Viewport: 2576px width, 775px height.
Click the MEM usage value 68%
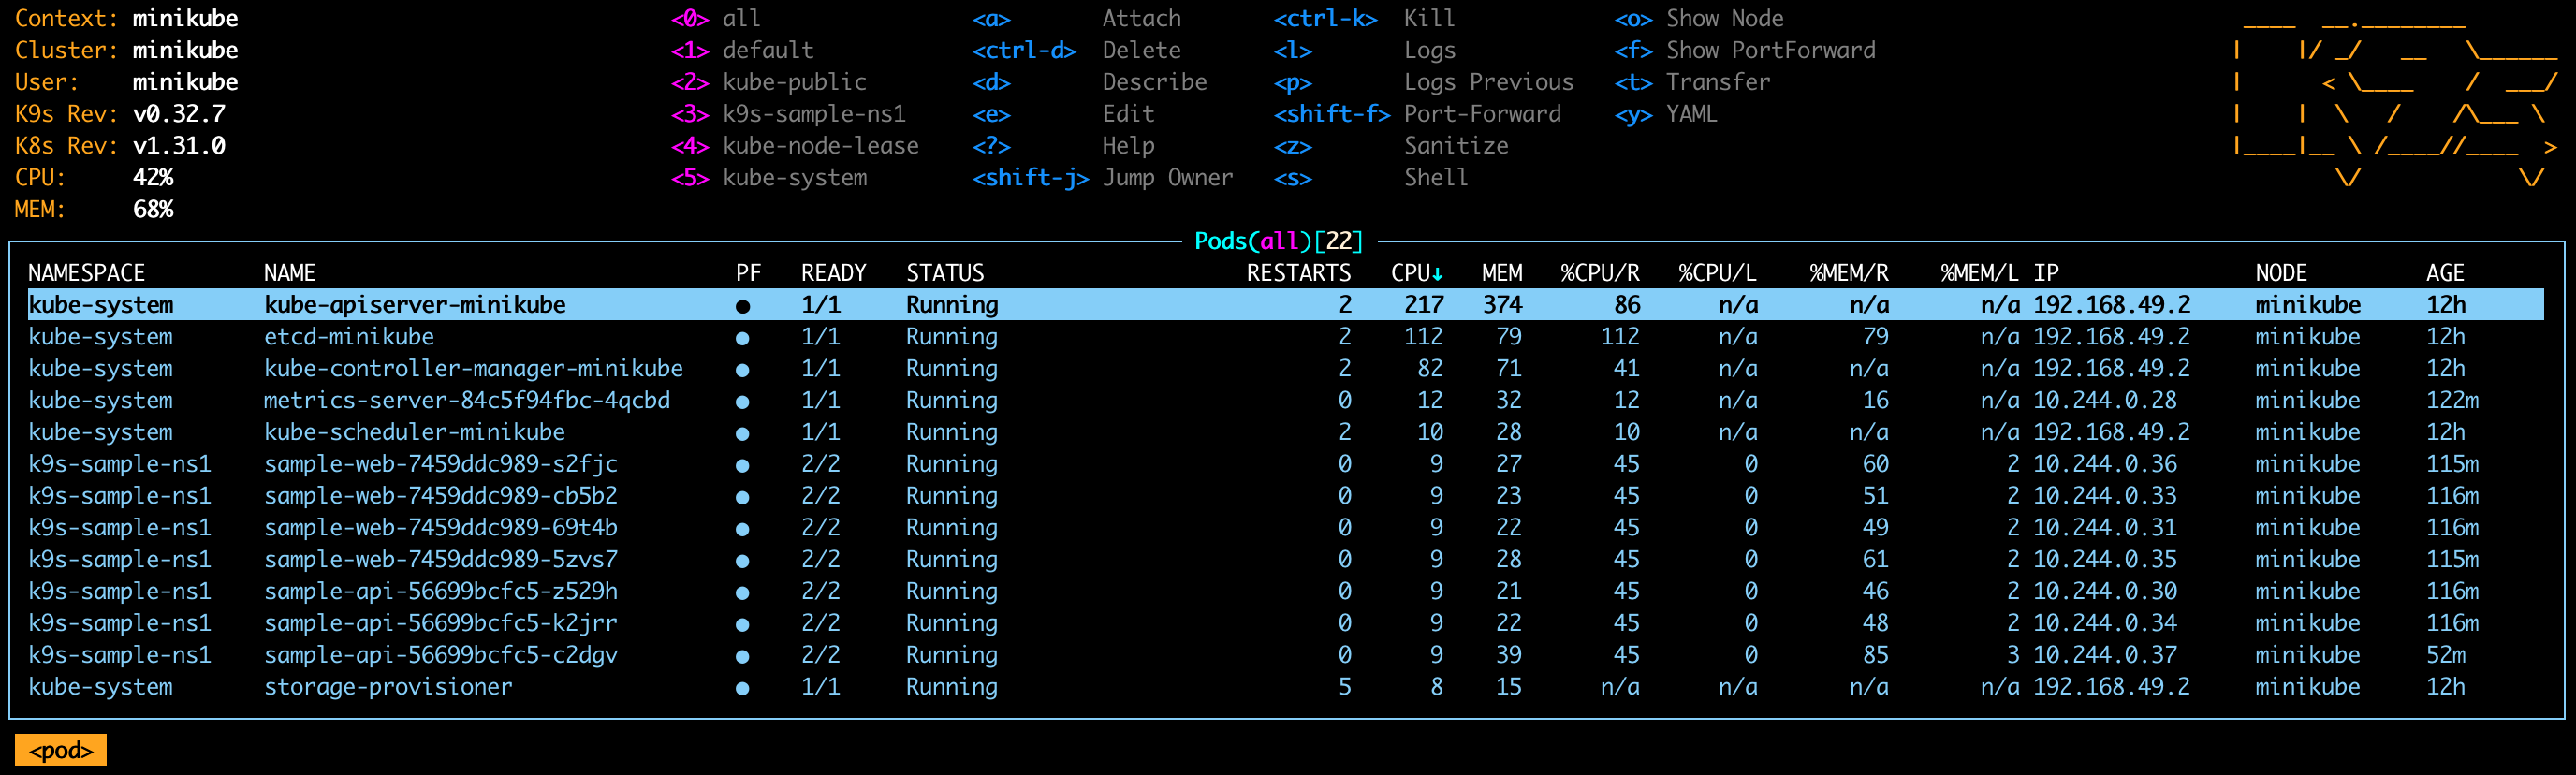point(153,210)
